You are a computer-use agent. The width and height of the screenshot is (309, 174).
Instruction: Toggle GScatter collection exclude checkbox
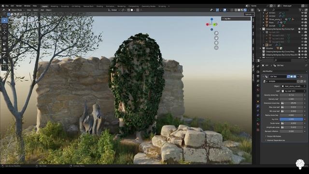tap(299, 48)
